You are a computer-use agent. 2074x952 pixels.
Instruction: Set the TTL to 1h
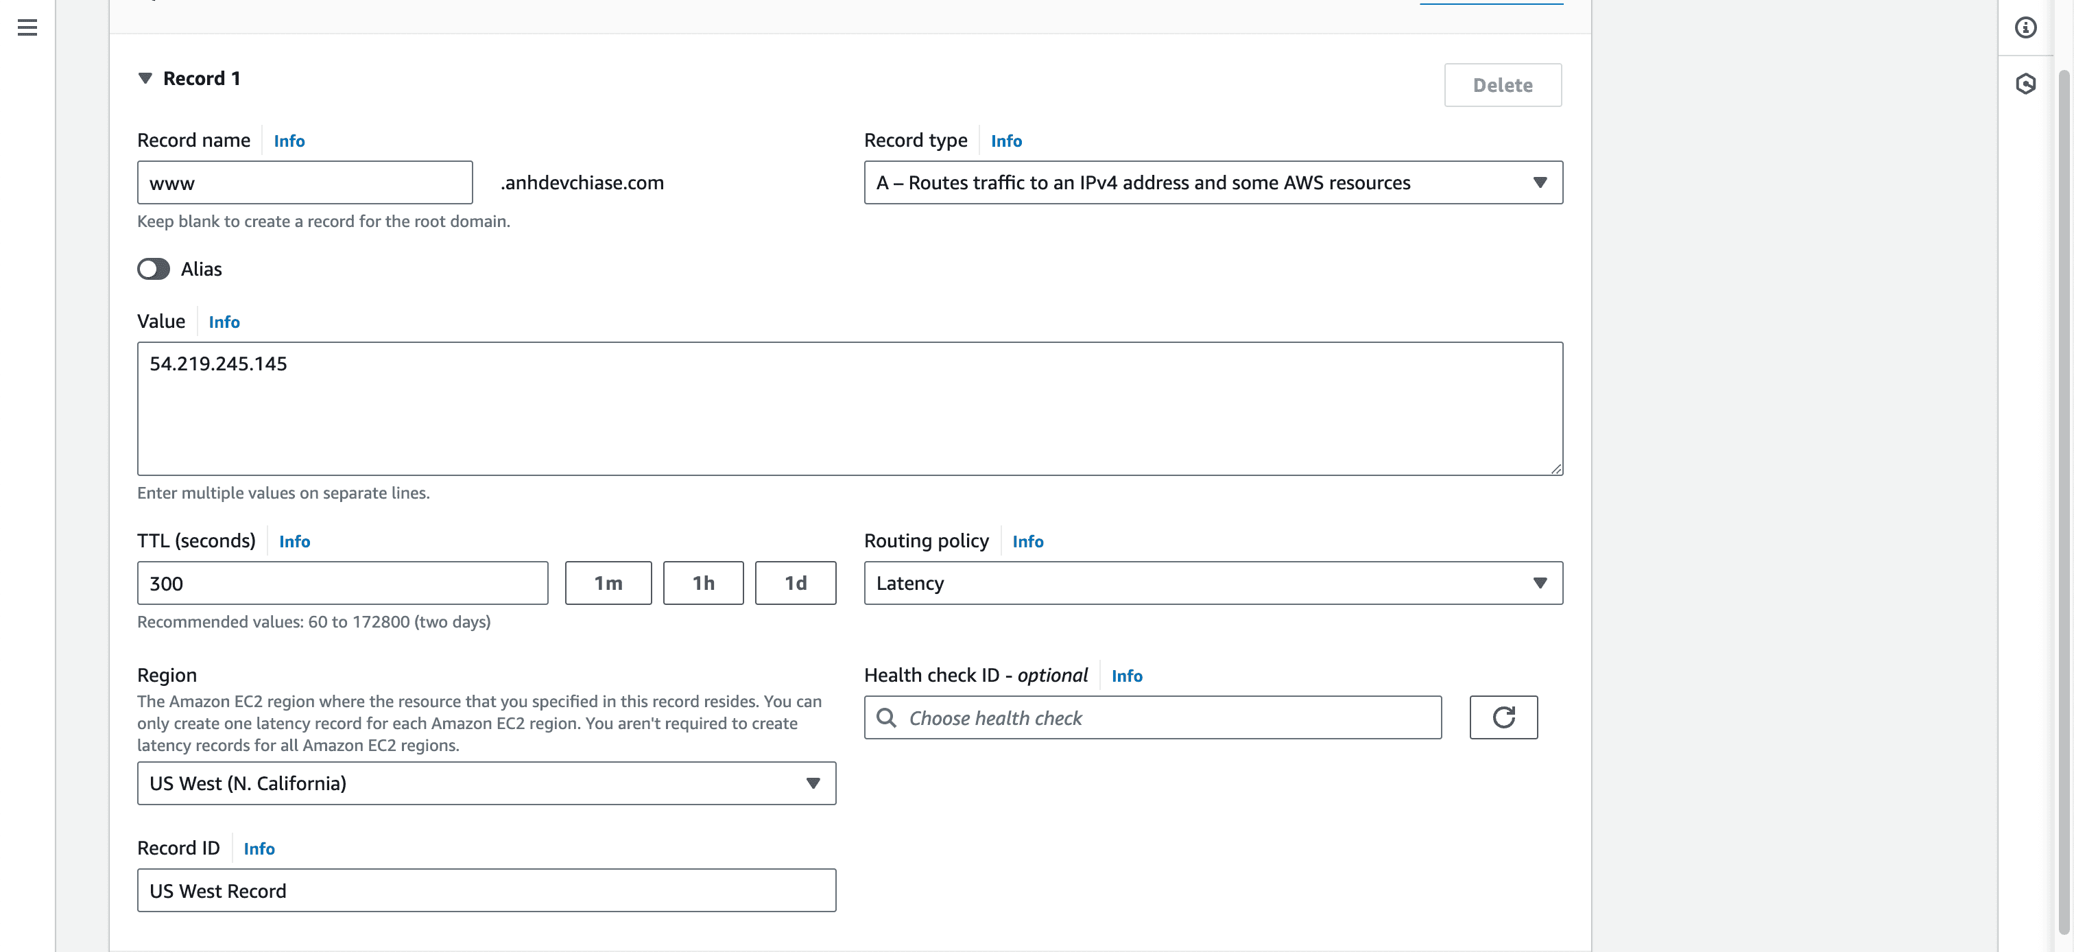(703, 583)
